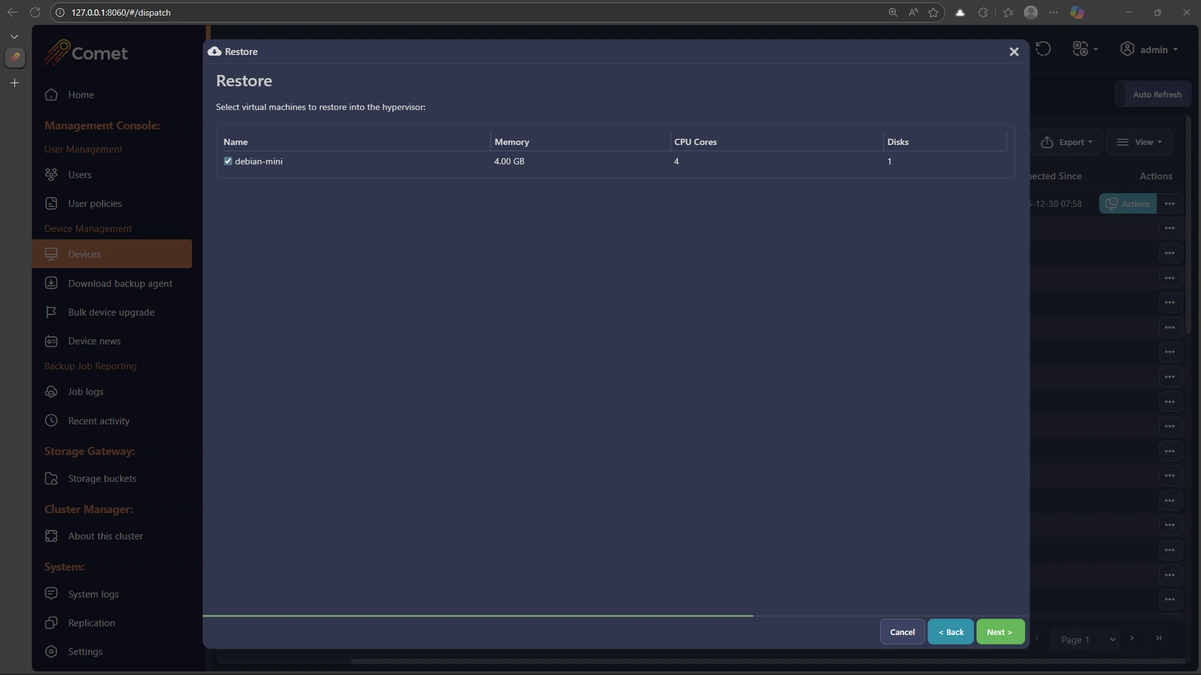Open the Export dropdown
This screenshot has width=1201, height=675.
pos(1067,142)
